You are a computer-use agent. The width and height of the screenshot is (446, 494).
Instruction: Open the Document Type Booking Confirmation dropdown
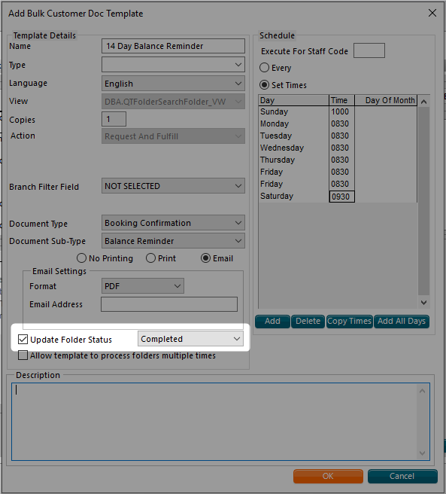(x=173, y=223)
